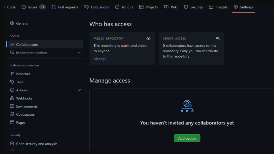Image resolution: width=274 pixels, height=154 pixels.
Task: Click the Environments server icon
Action: click(x=12, y=106)
